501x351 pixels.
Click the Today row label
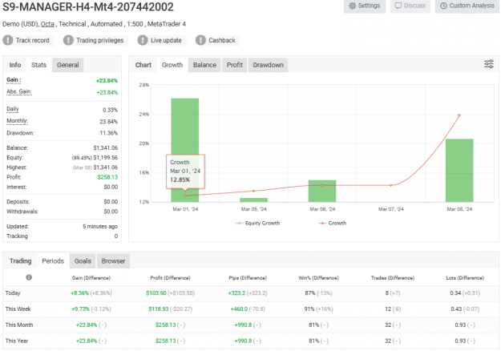pos(13,293)
